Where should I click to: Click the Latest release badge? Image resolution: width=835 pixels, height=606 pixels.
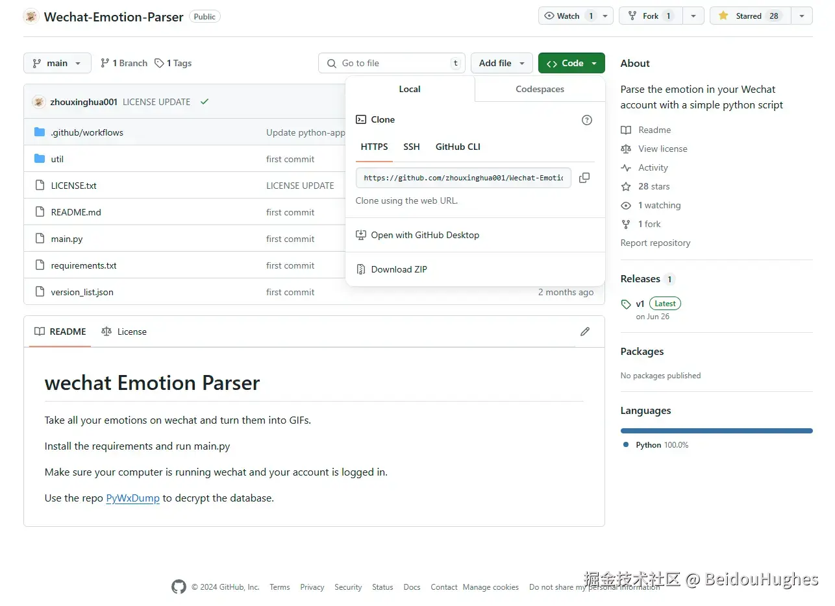665,304
